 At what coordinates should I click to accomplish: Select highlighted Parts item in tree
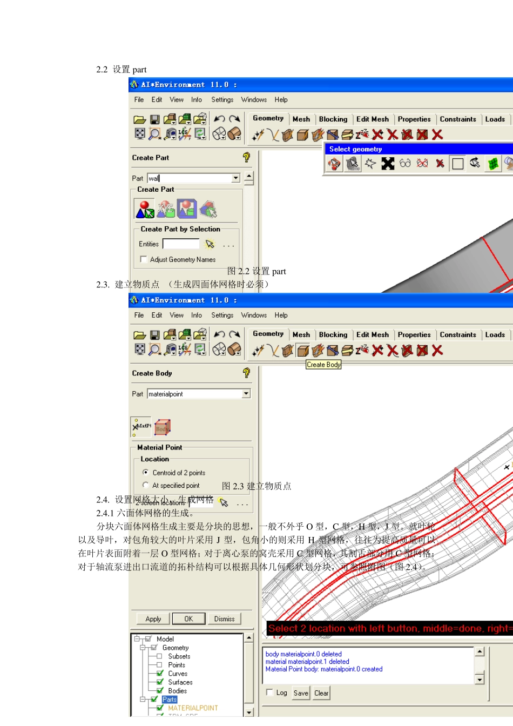(170, 700)
